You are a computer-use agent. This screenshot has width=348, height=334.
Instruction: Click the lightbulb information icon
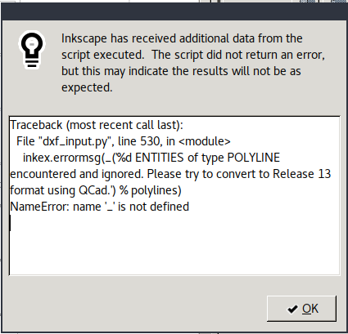pyautogui.click(x=32, y=49)
